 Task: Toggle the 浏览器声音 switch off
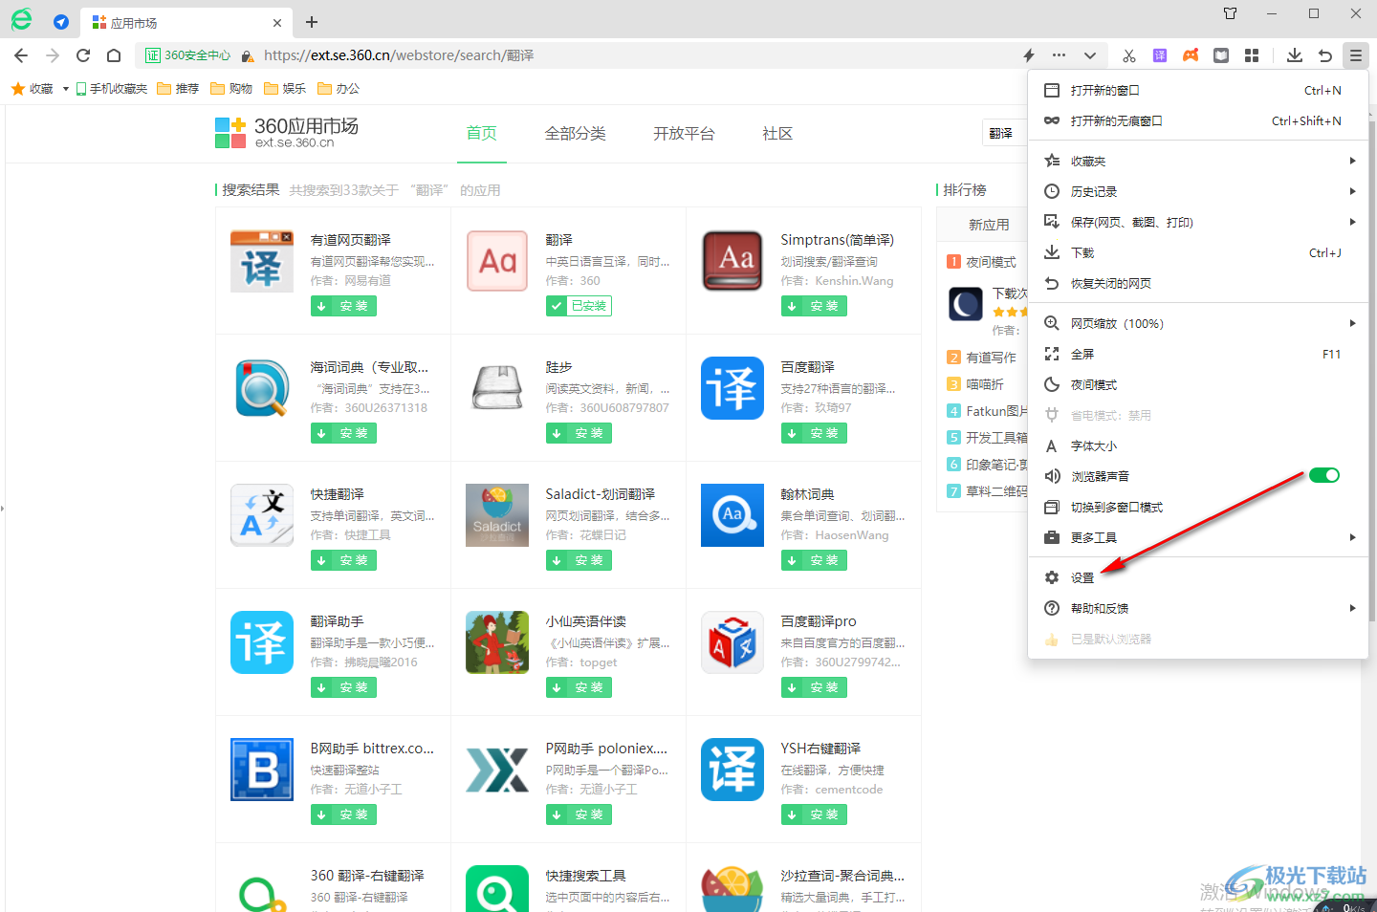click(x=1324, y=476)
